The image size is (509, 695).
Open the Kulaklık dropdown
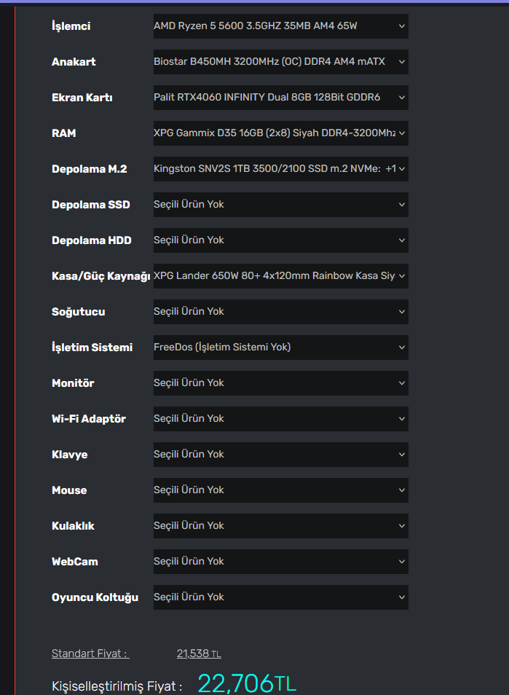281,526
